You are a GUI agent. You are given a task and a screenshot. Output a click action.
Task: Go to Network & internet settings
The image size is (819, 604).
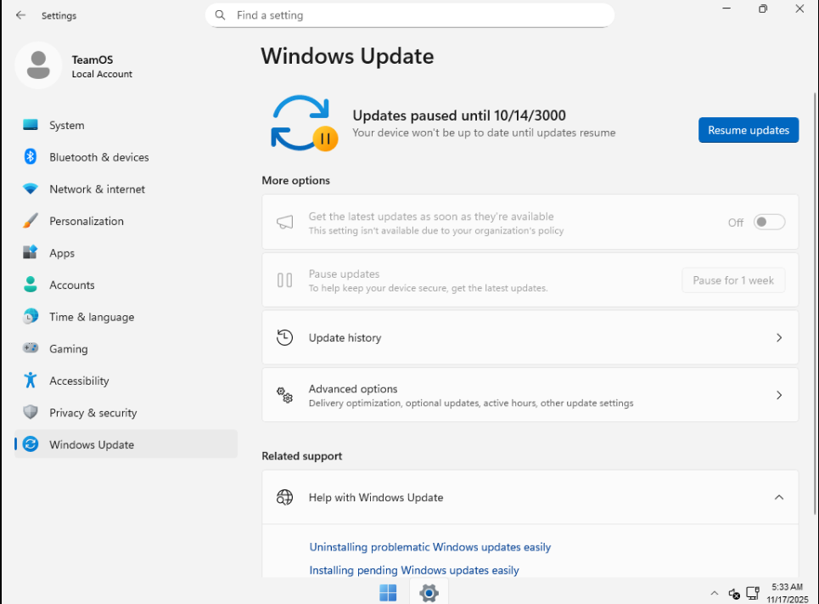126,189
